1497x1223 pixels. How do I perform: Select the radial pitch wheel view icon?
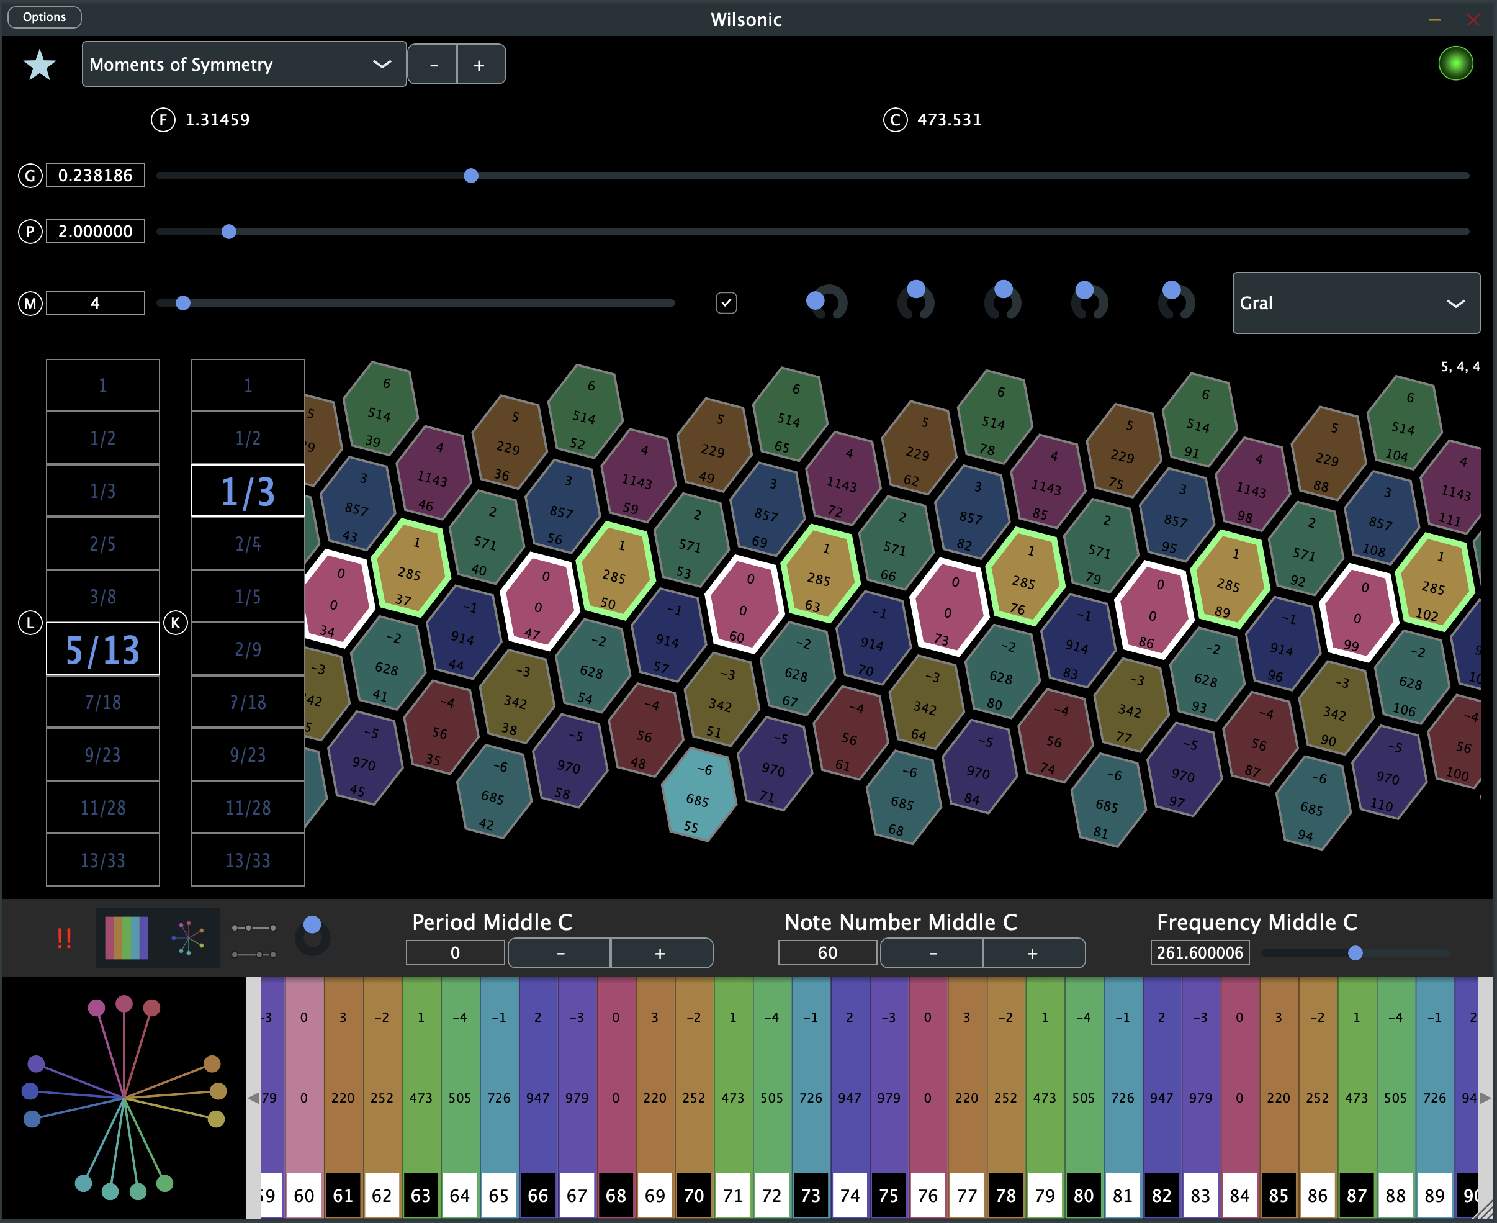tap(188, 937)
